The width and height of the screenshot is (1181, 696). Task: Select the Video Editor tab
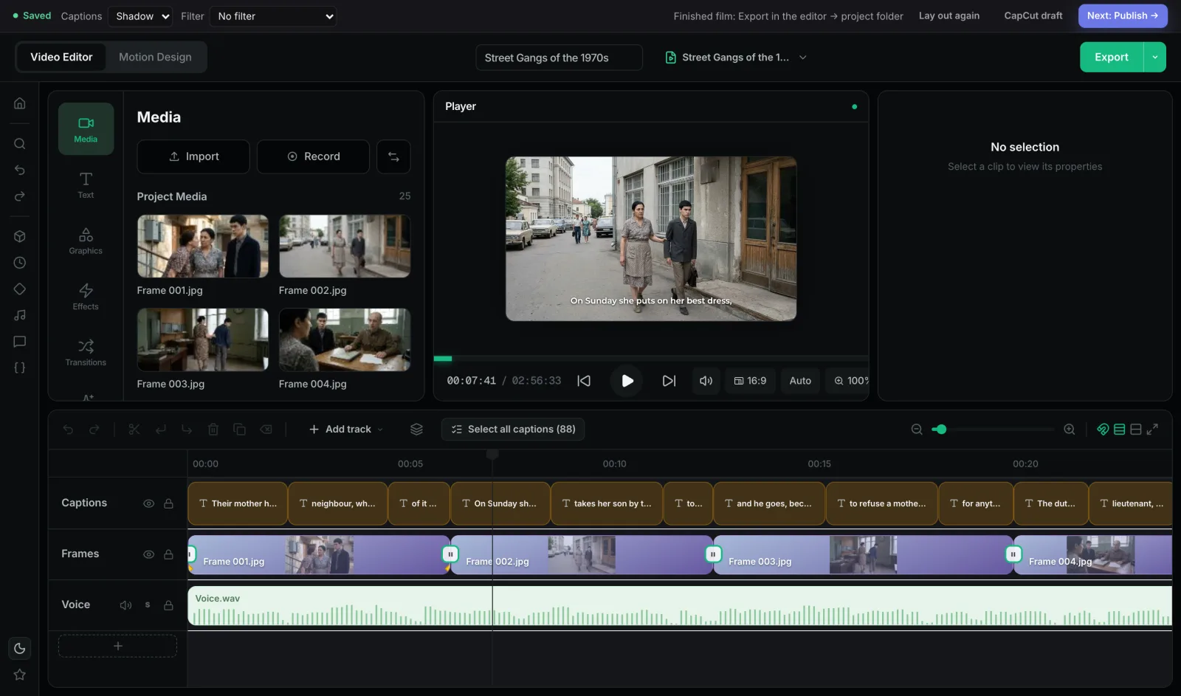coord(61,57)
